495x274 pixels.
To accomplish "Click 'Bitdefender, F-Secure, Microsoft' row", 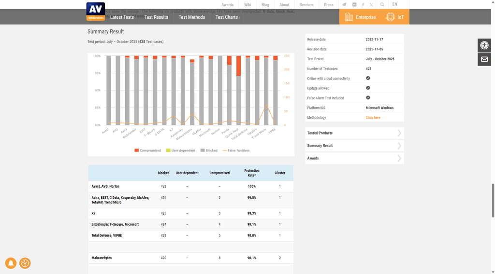I will [190, 224].
